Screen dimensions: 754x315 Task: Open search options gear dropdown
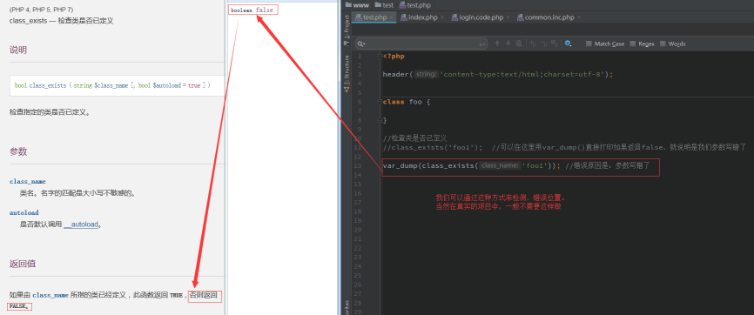coord(568,44)
